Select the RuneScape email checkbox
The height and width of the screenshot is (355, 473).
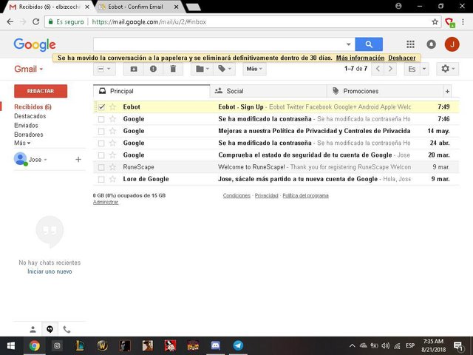point(101,167)
